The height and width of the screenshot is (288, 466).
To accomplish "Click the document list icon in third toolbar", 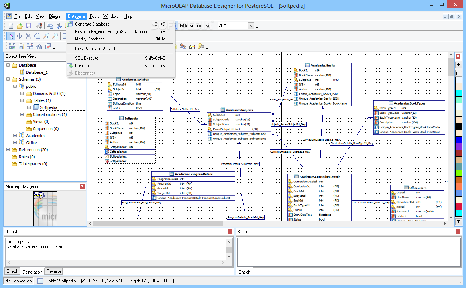I will point(21,46).
